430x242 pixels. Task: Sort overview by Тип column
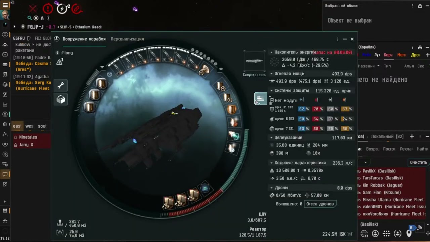click(387, 66)
